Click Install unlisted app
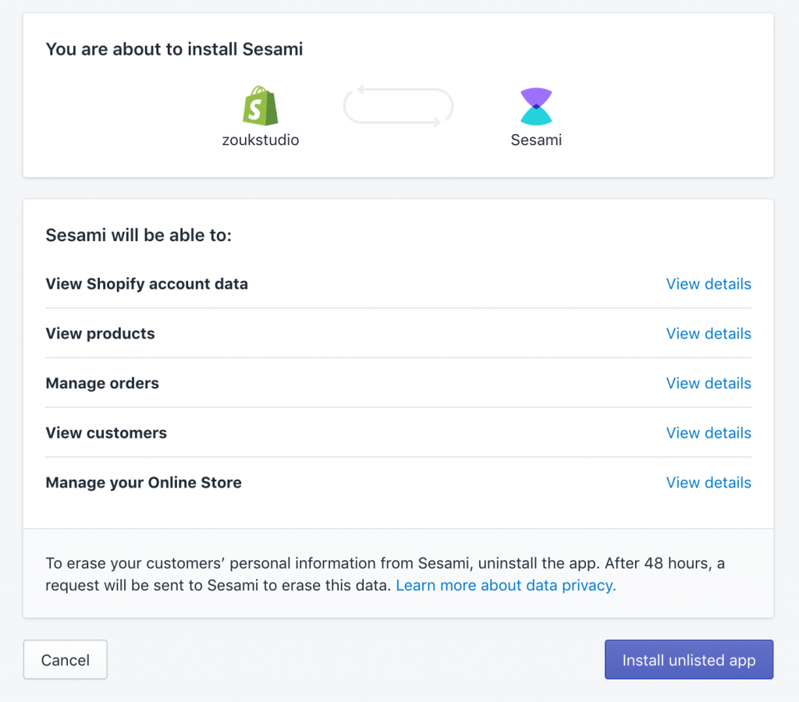 [x=688, y=659]
